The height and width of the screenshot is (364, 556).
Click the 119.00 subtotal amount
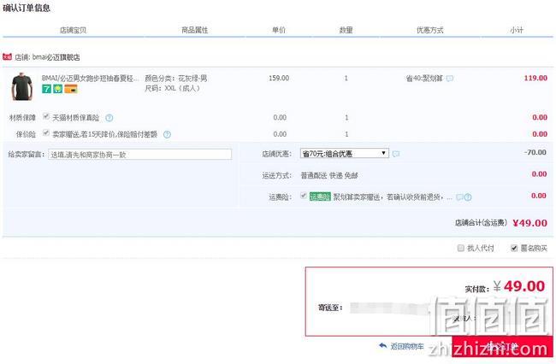535,78
